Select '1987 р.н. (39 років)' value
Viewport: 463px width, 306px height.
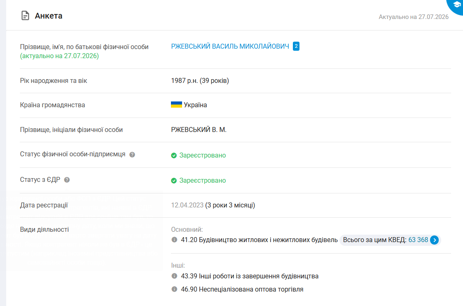[x=200, y=81]
